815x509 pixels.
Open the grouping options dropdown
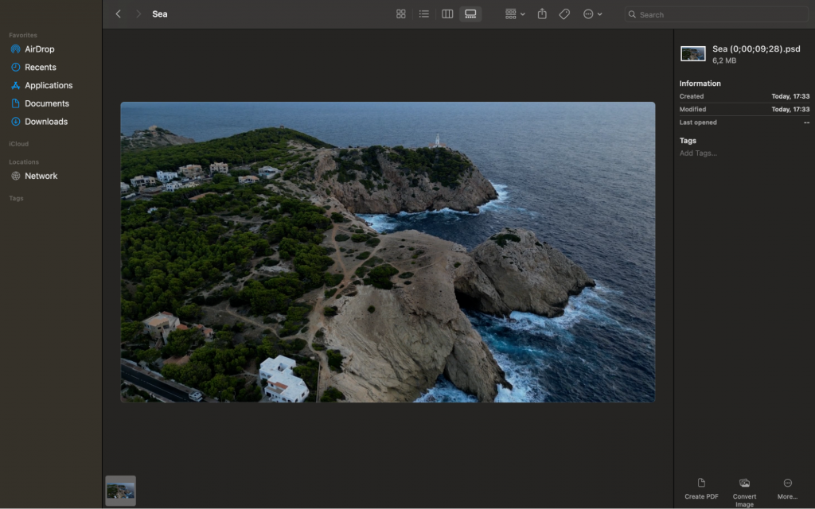[x=513, y=14]
